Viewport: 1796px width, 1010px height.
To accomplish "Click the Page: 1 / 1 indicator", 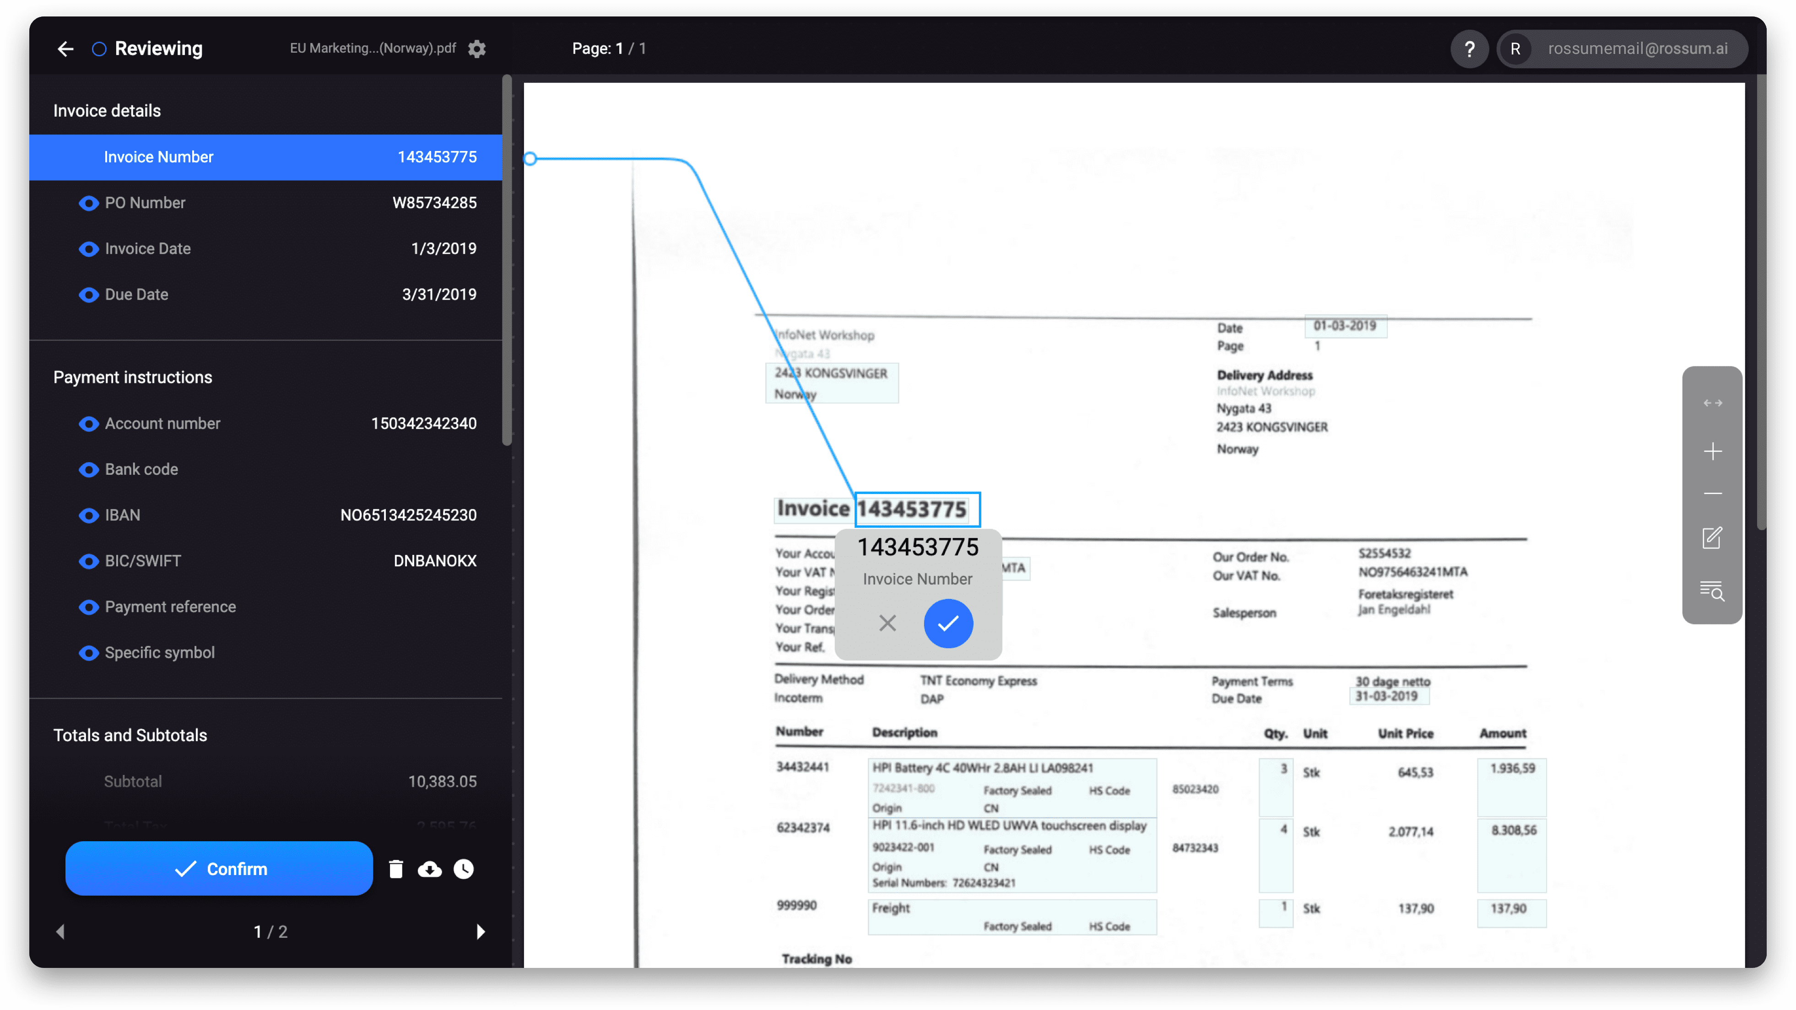I will (x=609, y=49).
